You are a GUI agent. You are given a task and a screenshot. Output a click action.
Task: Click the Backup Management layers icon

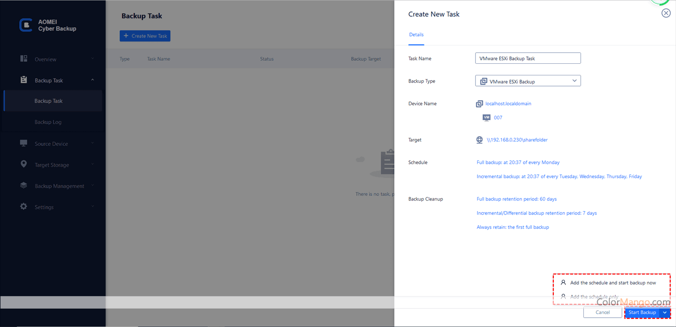(x=23, y=185)
